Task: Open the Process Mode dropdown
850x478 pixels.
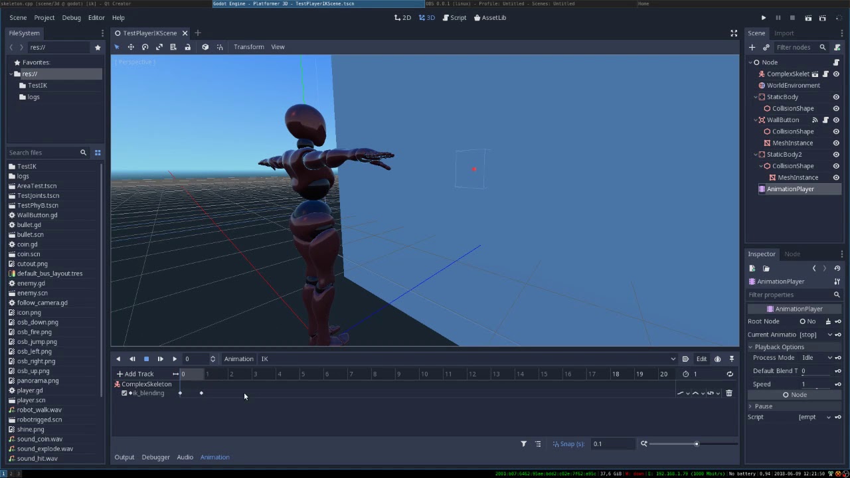Action: point(816,358)
